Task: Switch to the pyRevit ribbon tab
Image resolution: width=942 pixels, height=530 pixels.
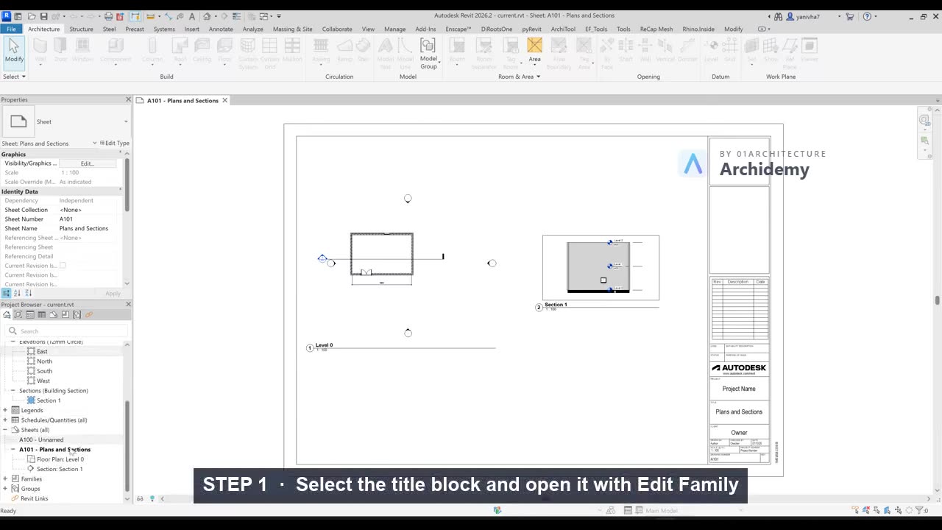Action: pos(531,29)
